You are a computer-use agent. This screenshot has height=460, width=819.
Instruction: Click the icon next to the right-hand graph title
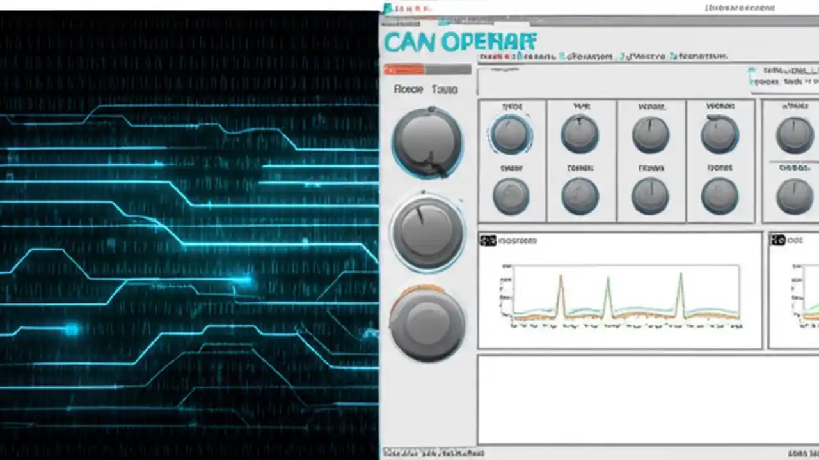(779, 240)
